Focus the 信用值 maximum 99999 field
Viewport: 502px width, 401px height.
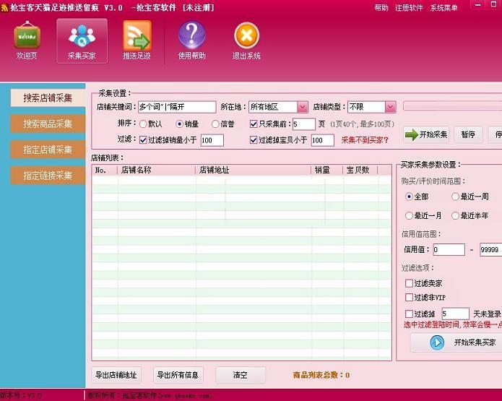pyautogui.click(x=490, y=249)
